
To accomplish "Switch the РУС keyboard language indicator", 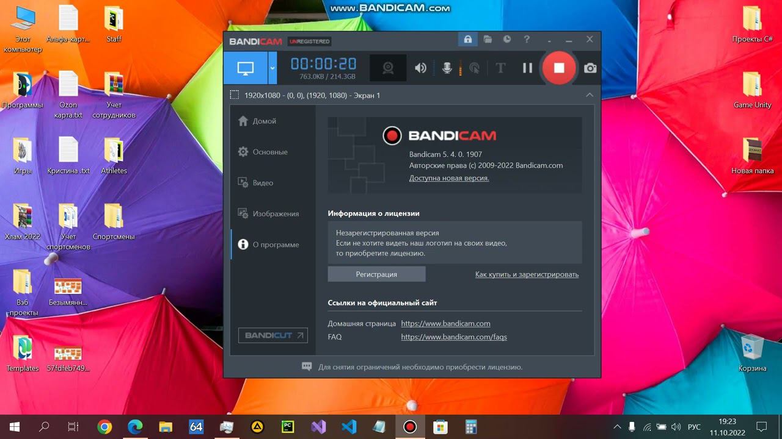I will click(694, 427).
